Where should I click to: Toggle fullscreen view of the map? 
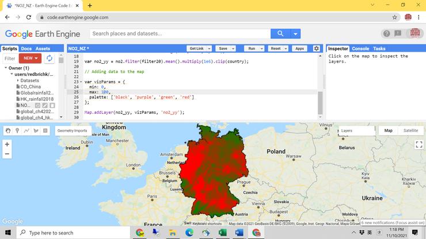coord(419,145)
